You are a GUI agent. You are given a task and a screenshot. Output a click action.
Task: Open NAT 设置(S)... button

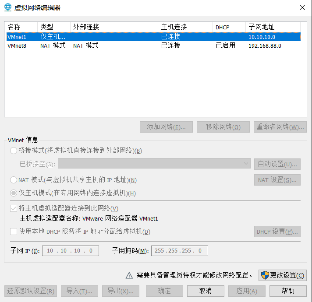(x=277, y=180)
